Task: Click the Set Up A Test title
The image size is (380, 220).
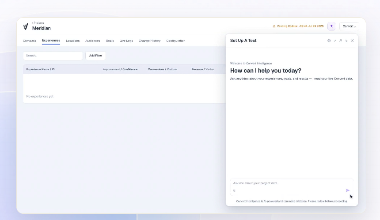Action: (x=243, y=41)
